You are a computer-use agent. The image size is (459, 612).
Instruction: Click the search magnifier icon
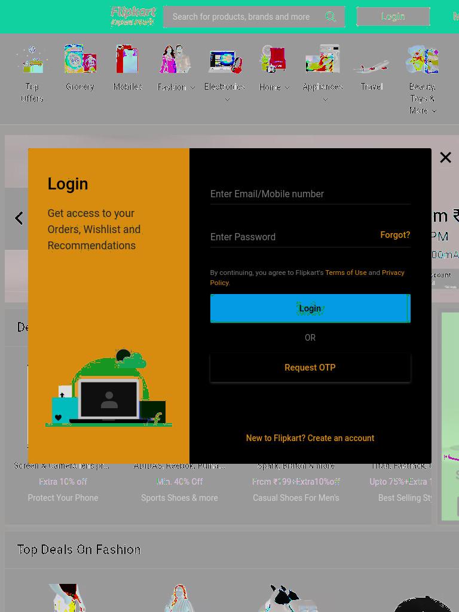click(331, 17)
